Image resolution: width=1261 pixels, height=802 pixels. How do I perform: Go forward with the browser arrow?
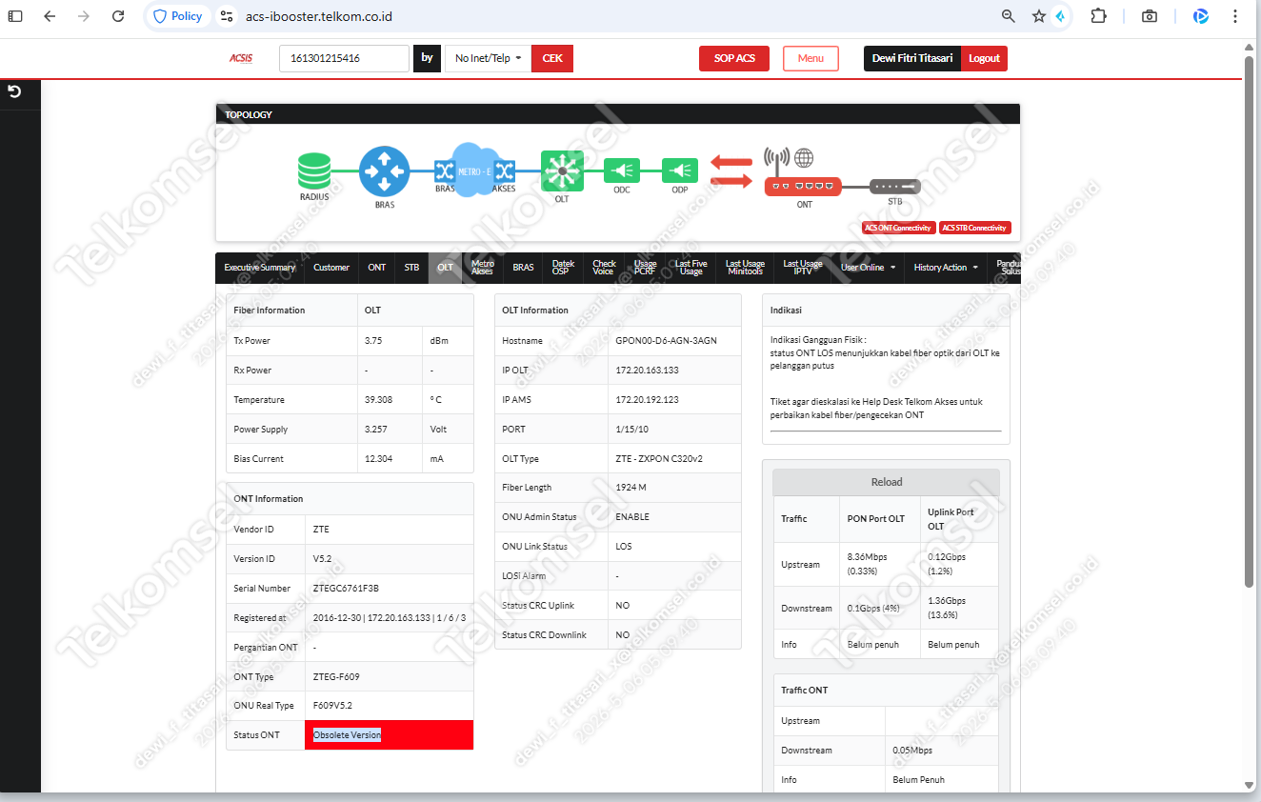(x=84, y=16)
